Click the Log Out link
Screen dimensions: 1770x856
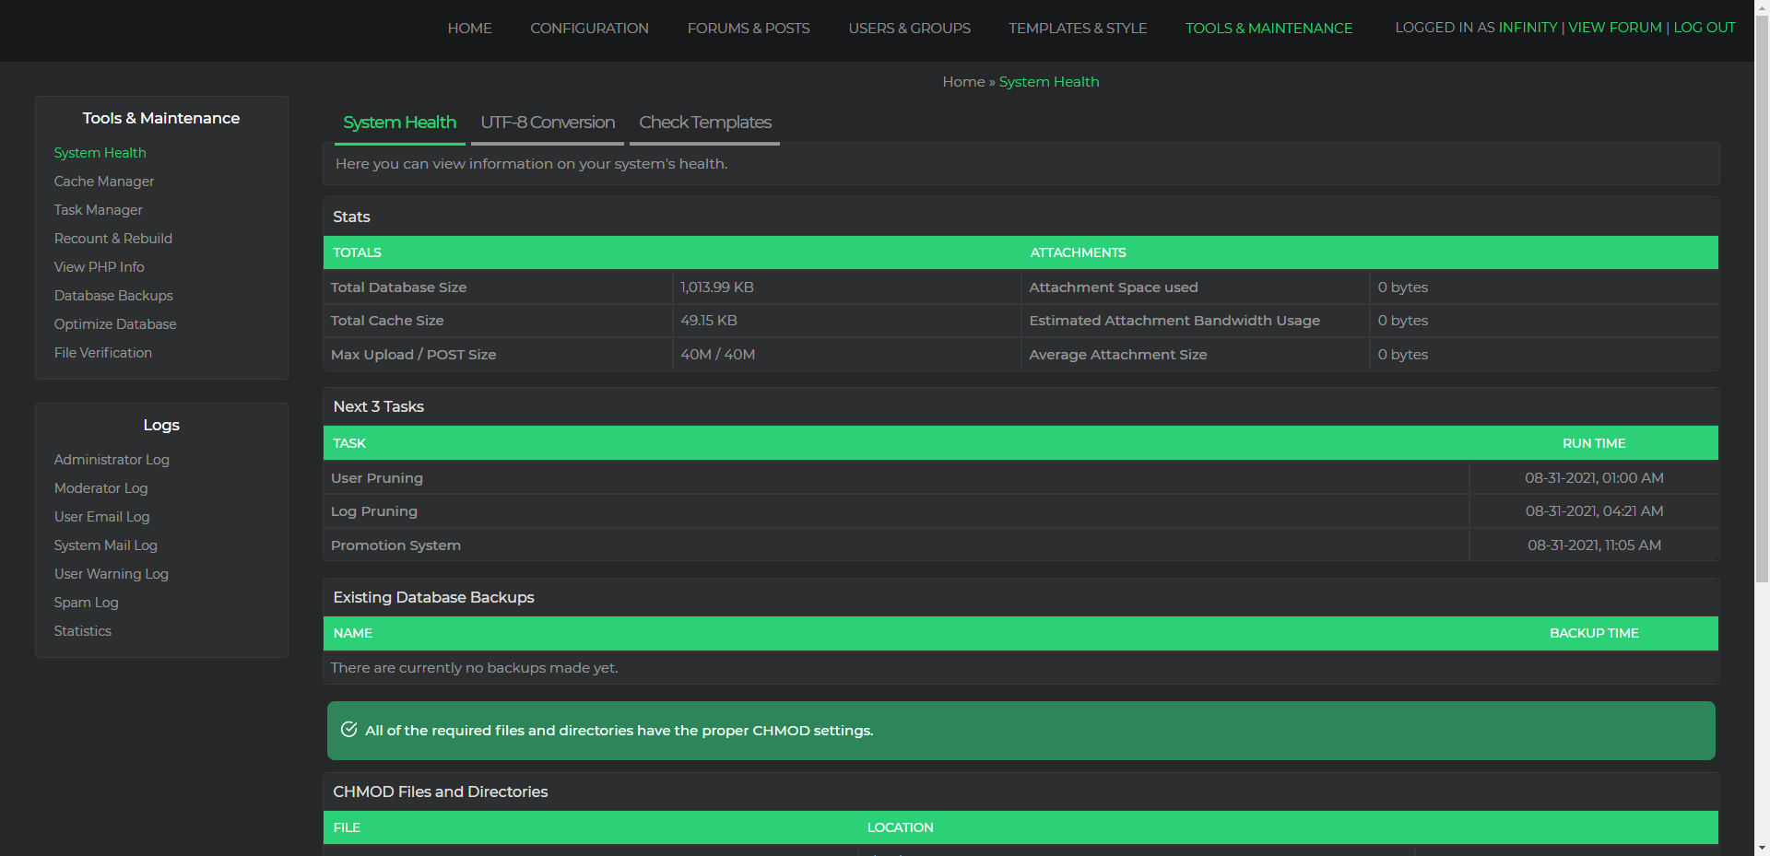(1704, 28)
